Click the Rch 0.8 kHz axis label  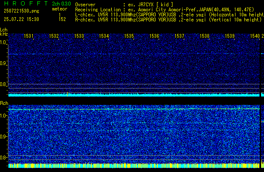[3, 157]
